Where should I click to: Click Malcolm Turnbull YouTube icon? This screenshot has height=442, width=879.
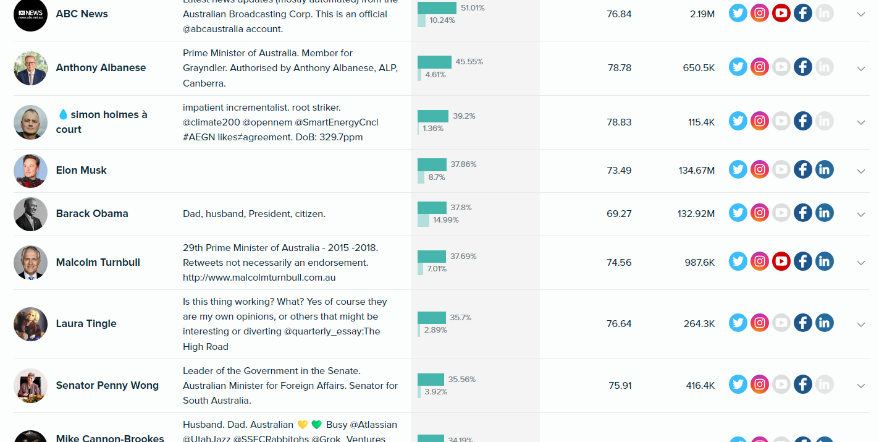point(781,261)
